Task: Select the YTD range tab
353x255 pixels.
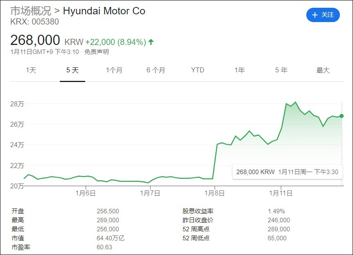Action: pyautogui.click(x=197, y=70)
